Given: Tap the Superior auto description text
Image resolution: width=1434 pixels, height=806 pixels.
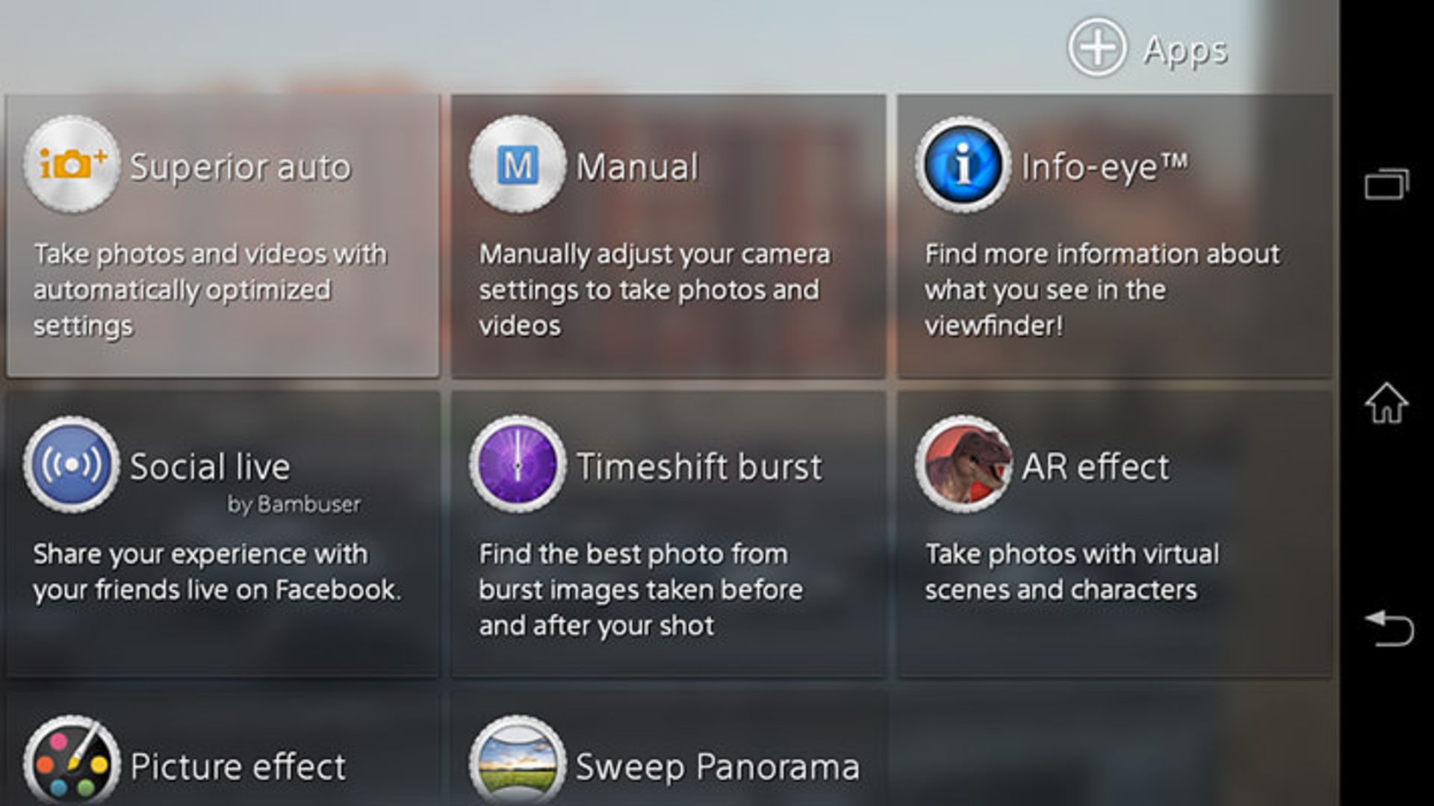Looking at the screenshot, I should [x=210, y=290].
